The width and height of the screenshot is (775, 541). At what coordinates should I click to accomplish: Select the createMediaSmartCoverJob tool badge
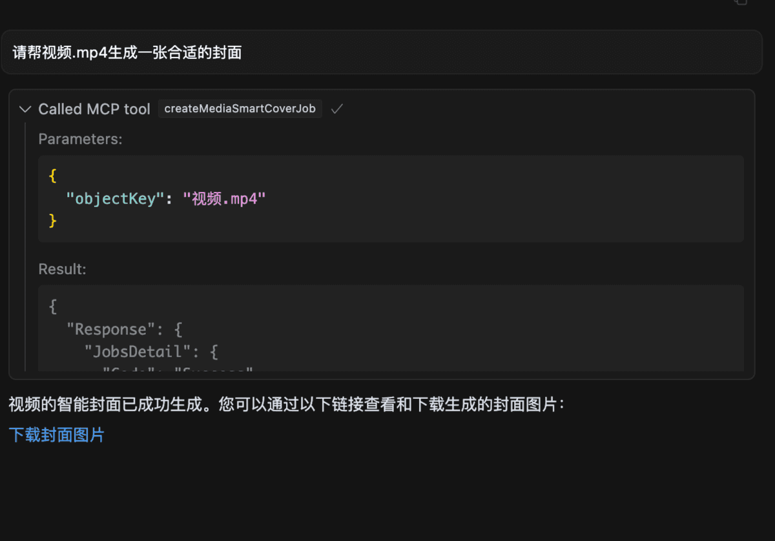[240, 109]
